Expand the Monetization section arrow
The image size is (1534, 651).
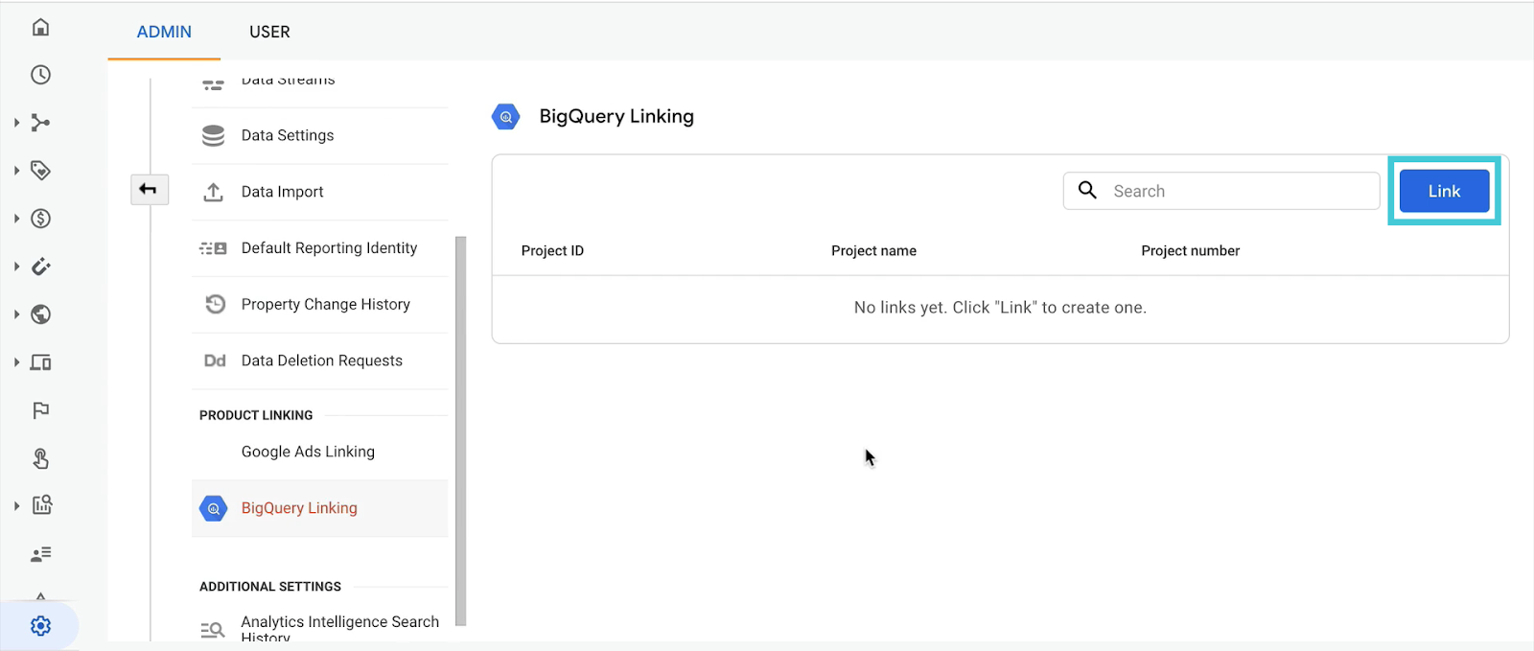[x=16, y=219]
